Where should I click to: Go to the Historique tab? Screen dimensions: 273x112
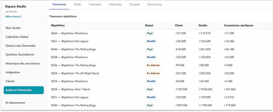(x=115, y=5)
